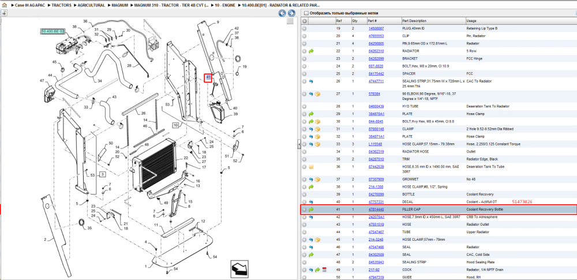Click the green arrow on 214-1308 row
The image size is (577, 280).
[x=311, y=187]
